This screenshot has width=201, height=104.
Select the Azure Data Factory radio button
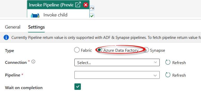point(99,50)
